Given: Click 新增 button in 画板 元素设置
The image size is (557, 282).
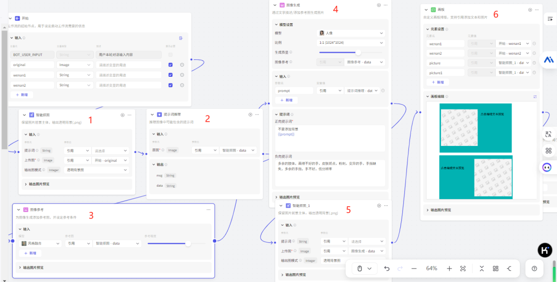Looking at the screenshot, I should tap(438, 82).
